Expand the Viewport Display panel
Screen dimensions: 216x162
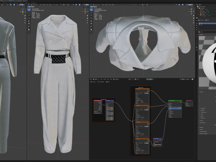(x=203, y=131)
